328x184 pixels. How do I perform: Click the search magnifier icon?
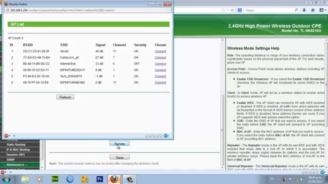coord(296,10)
